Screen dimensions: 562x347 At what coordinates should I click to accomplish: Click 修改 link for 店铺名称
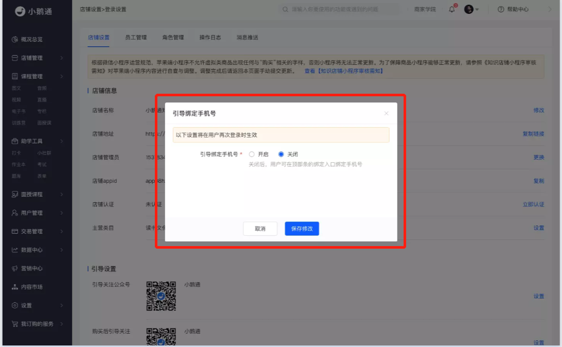point(539,110)
